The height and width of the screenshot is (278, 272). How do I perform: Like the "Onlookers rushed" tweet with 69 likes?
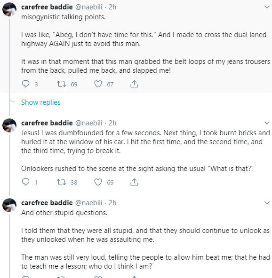tap(98, 182)
